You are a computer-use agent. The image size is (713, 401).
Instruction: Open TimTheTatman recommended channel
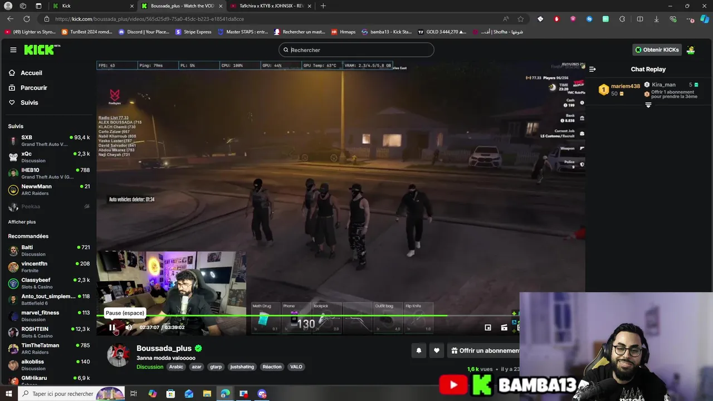[49, 349]
